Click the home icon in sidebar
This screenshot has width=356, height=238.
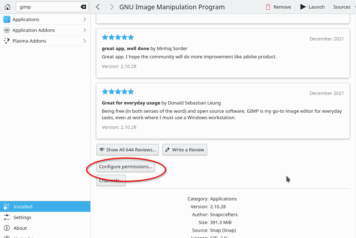[x=7, y=7]
